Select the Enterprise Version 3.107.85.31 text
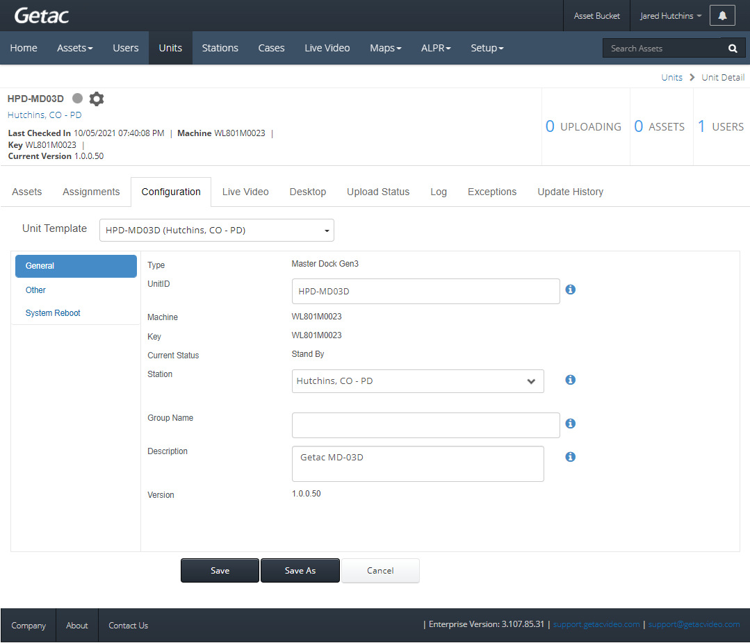The height and width of the screenshot is (643, 750). tap(487, 624)
